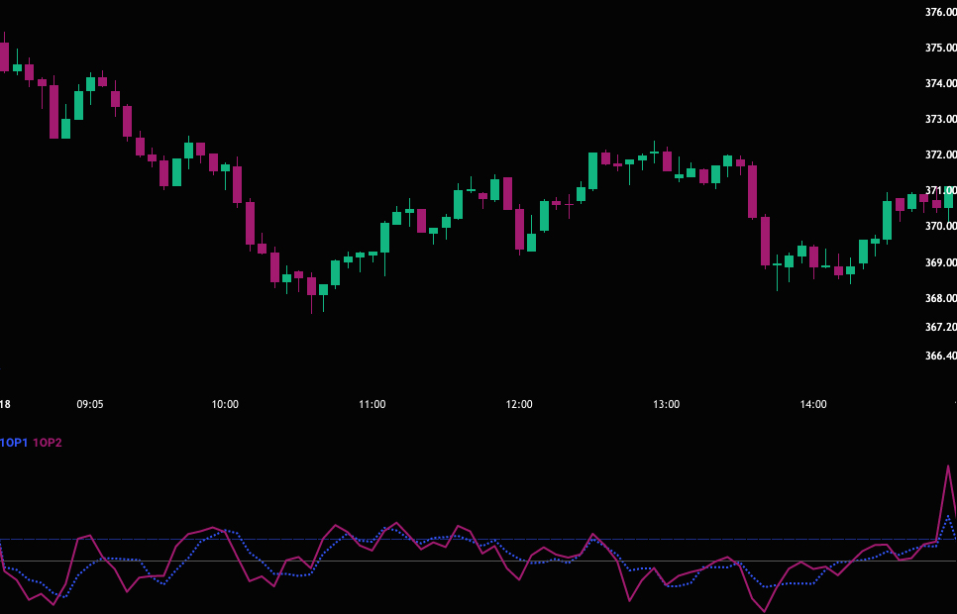Click the 13:00 time axis label
The image size is (957, 614).
pyautogui.click(x=666, y=404)
